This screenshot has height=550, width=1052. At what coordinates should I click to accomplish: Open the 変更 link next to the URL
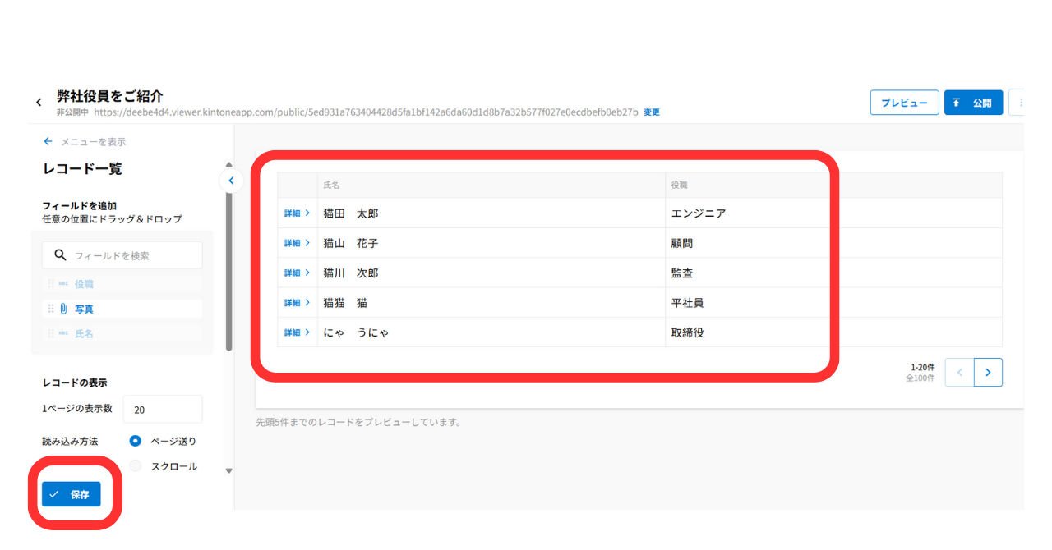650,112
